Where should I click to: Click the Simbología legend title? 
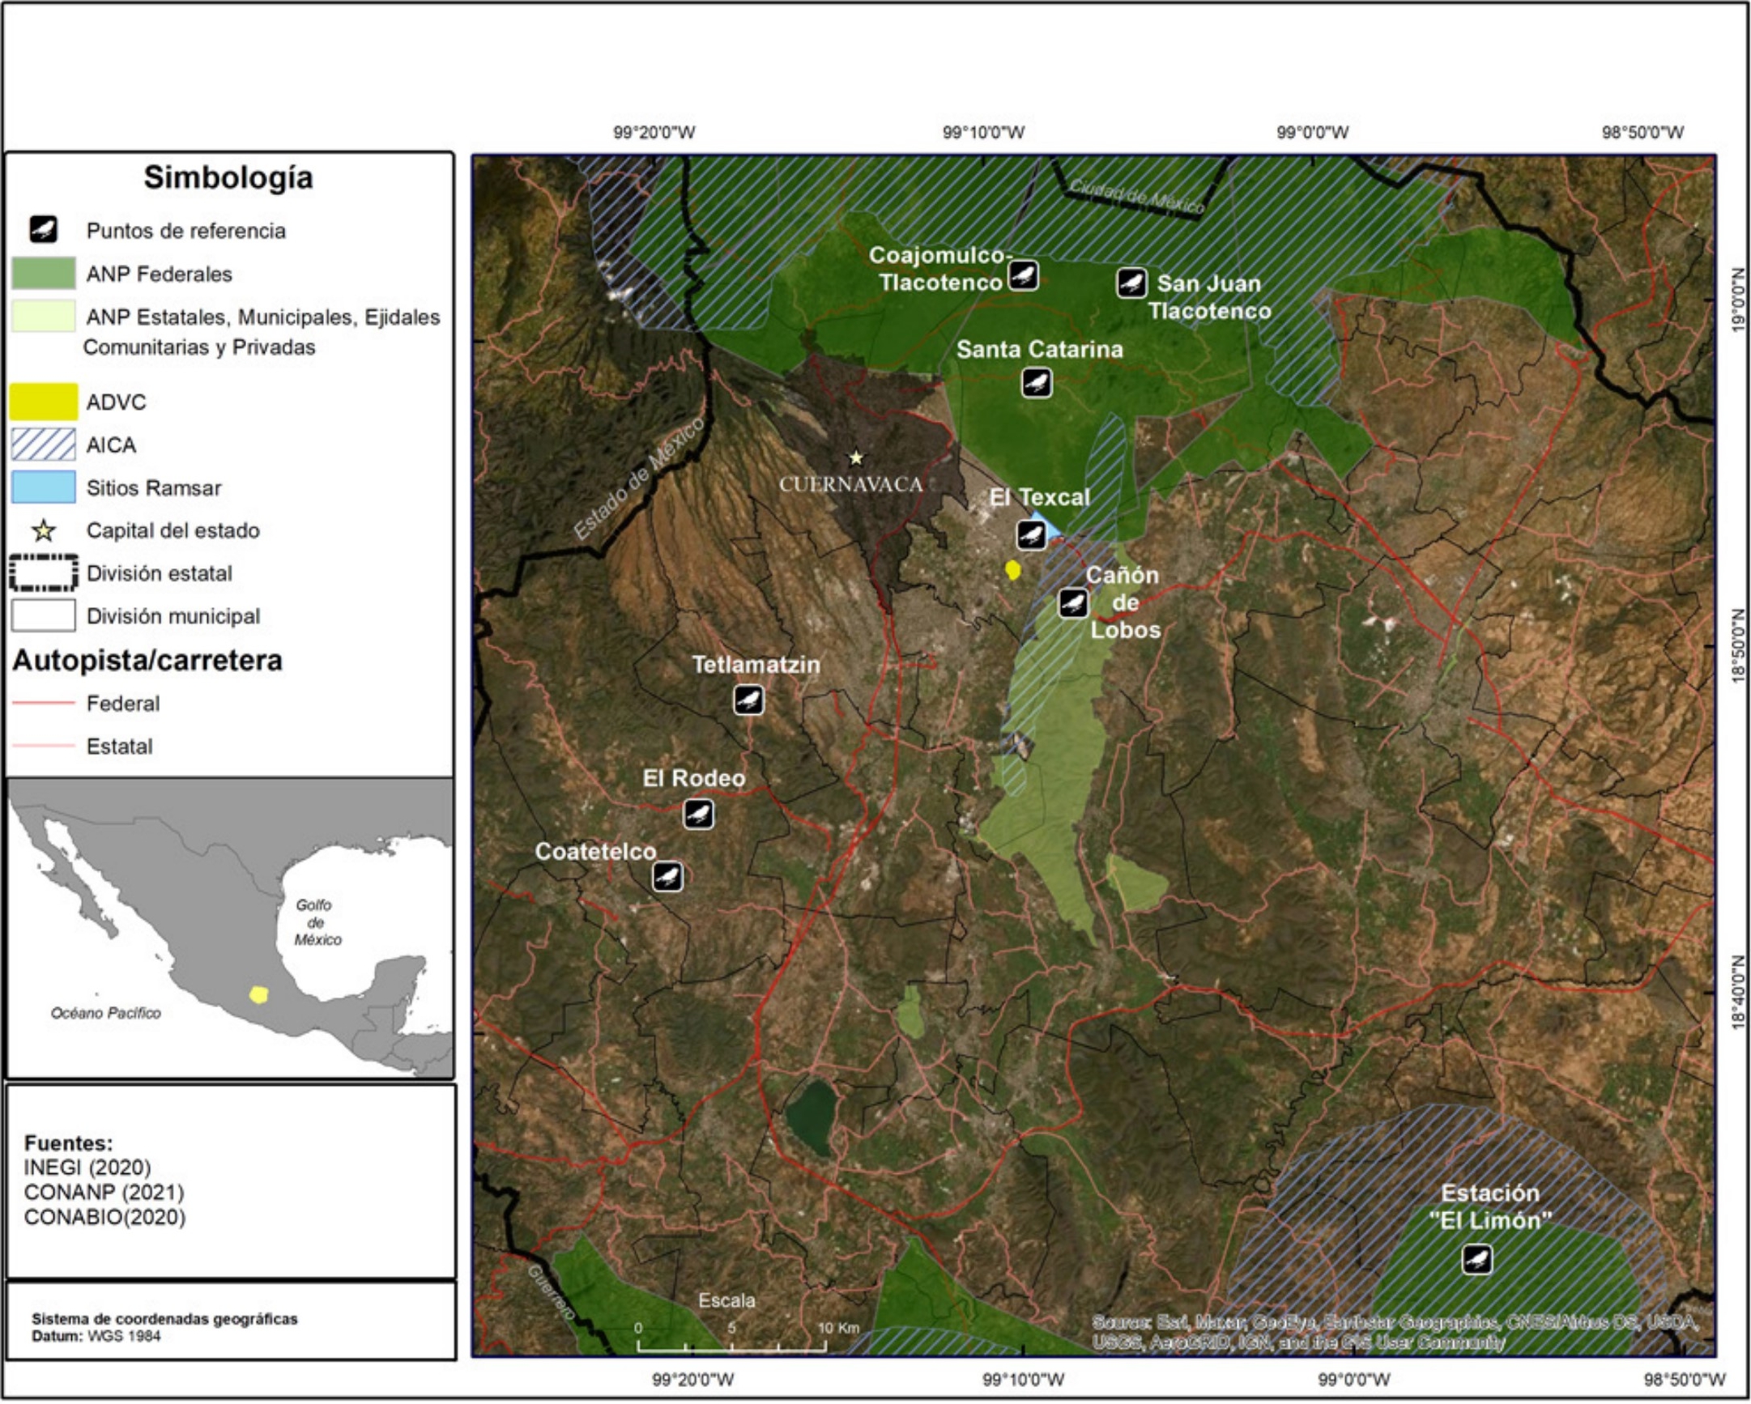pyautogui.click(x=228, y=178)
